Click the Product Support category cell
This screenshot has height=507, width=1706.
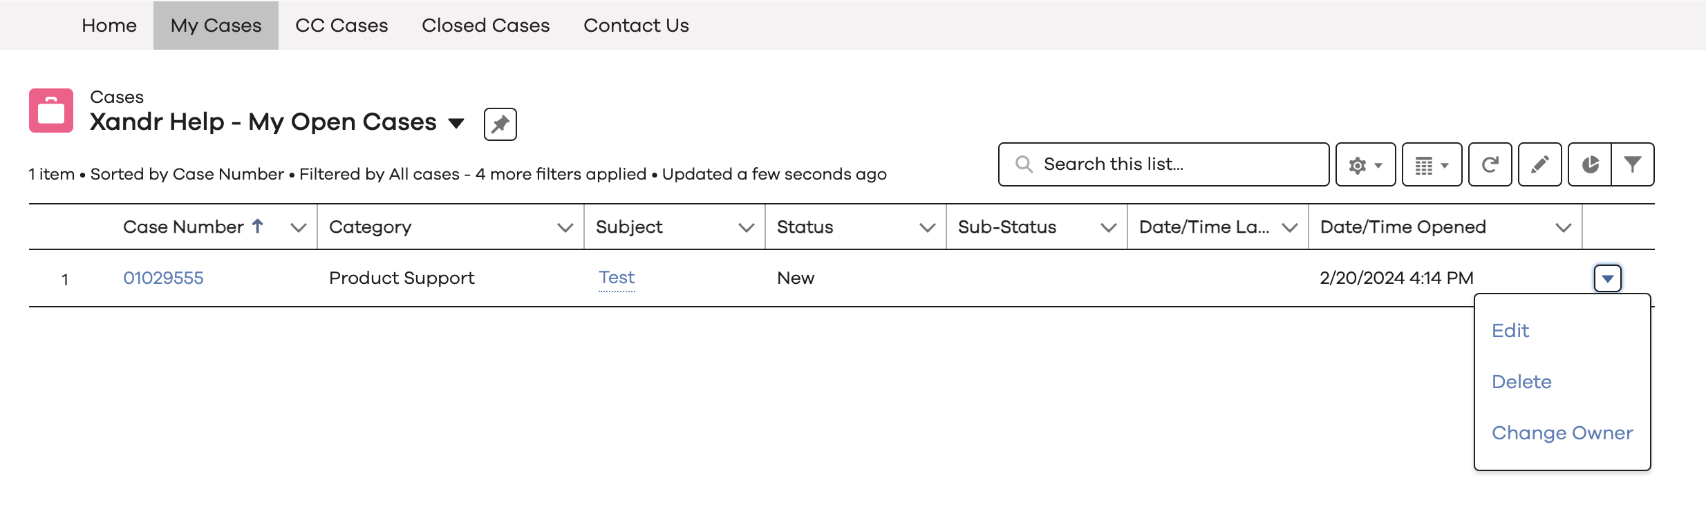(x=402, y=278)
